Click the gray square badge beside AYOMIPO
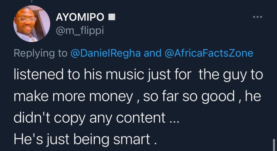 pos(111,17)
